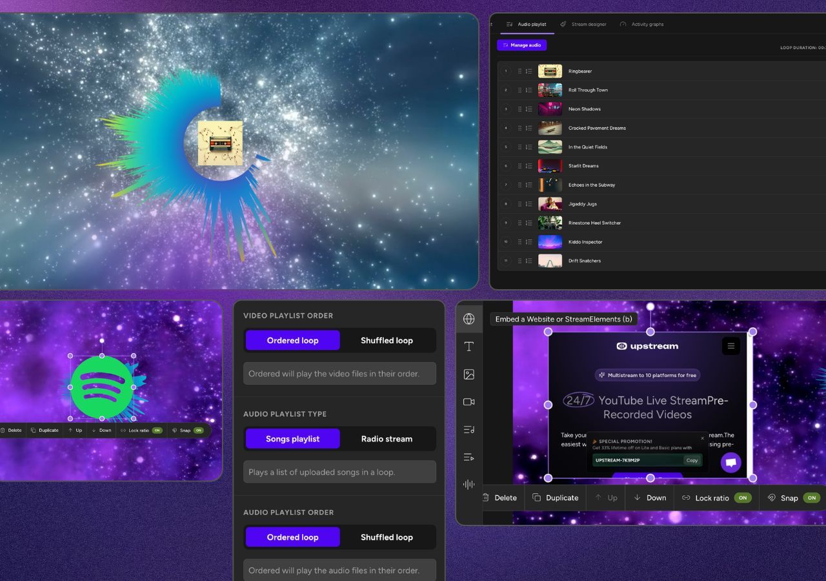Click the rotation handle above the embedded website

tap(650, 307)
